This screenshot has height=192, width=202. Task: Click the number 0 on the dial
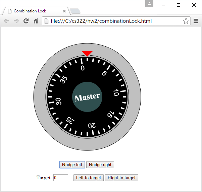[83, 68]
